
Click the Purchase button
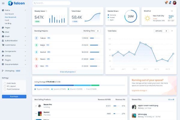14,97
